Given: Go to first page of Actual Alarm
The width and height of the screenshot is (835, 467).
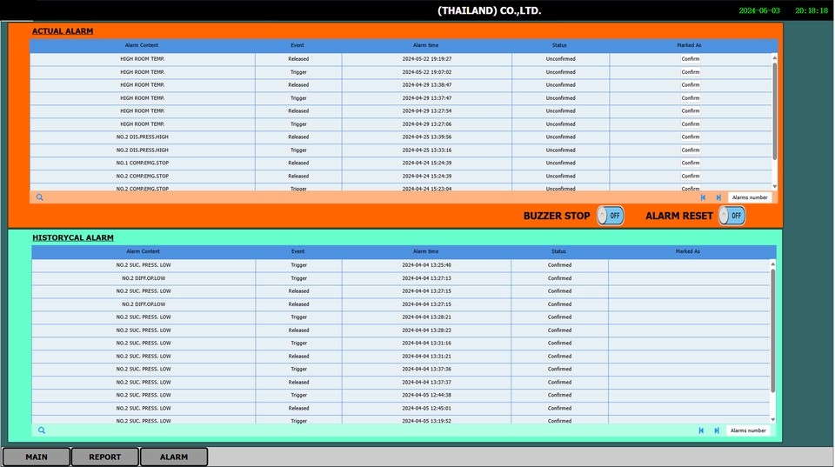Looking at the screenshot, I should pyautogui.click(x=703, y=197).
